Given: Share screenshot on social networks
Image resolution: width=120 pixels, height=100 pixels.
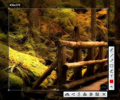Looking at the screenshot, I should point(73,94).
